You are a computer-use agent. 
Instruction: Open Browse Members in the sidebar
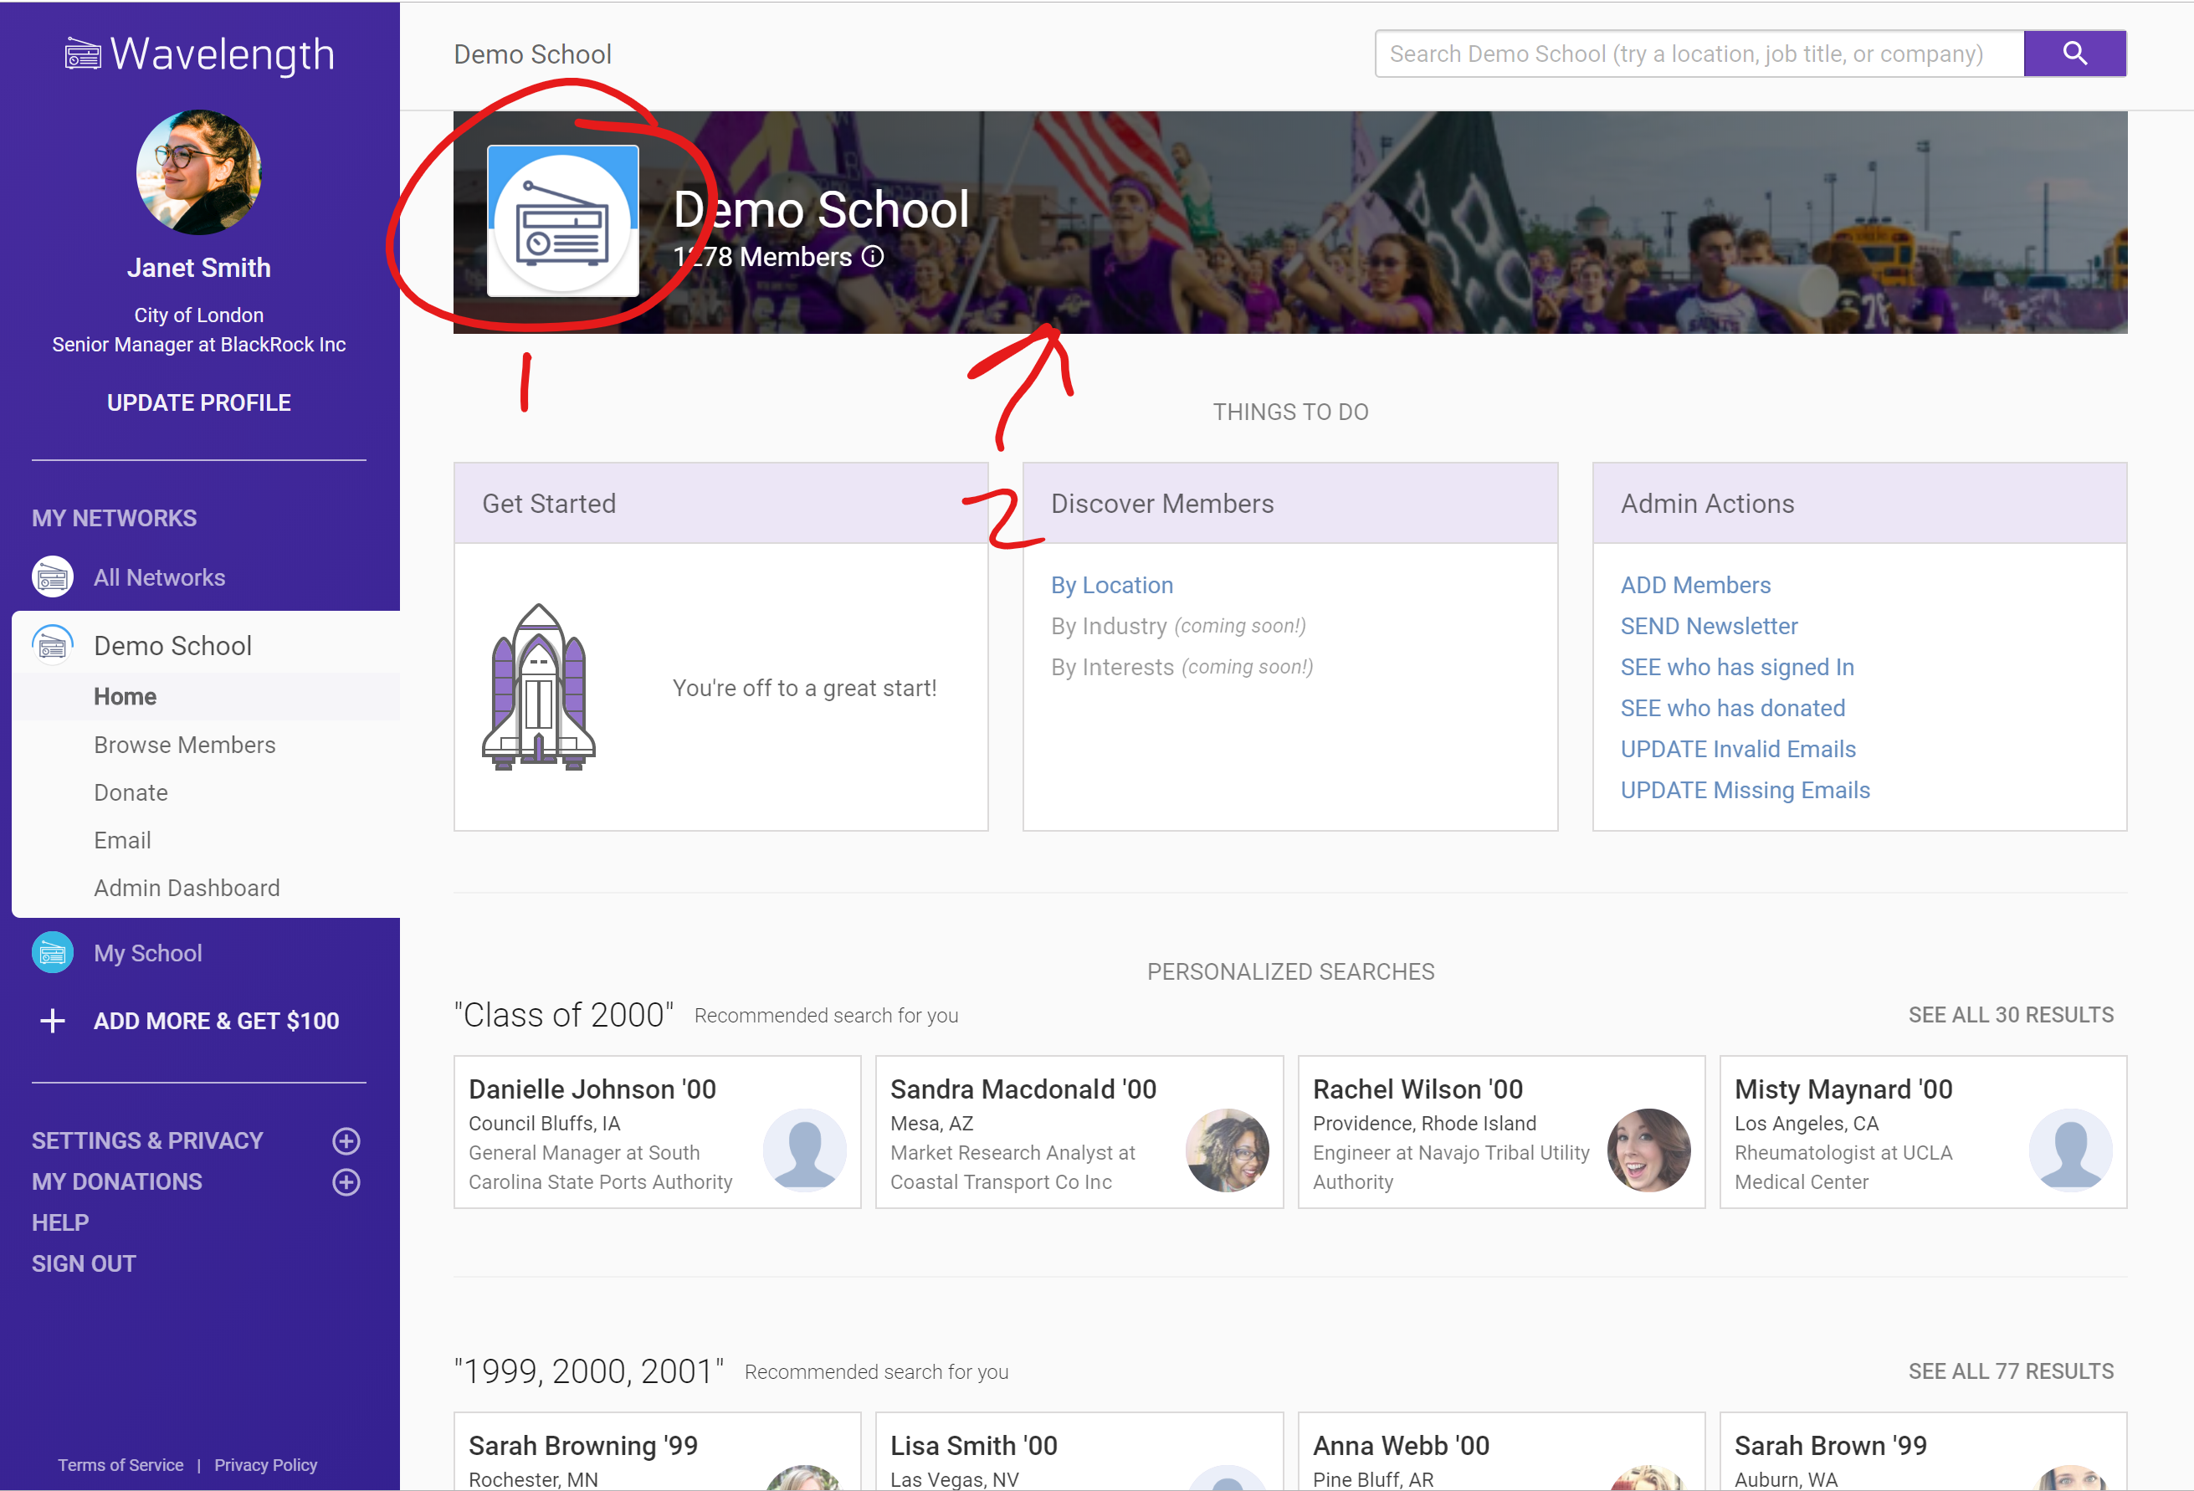coord(184,745)
